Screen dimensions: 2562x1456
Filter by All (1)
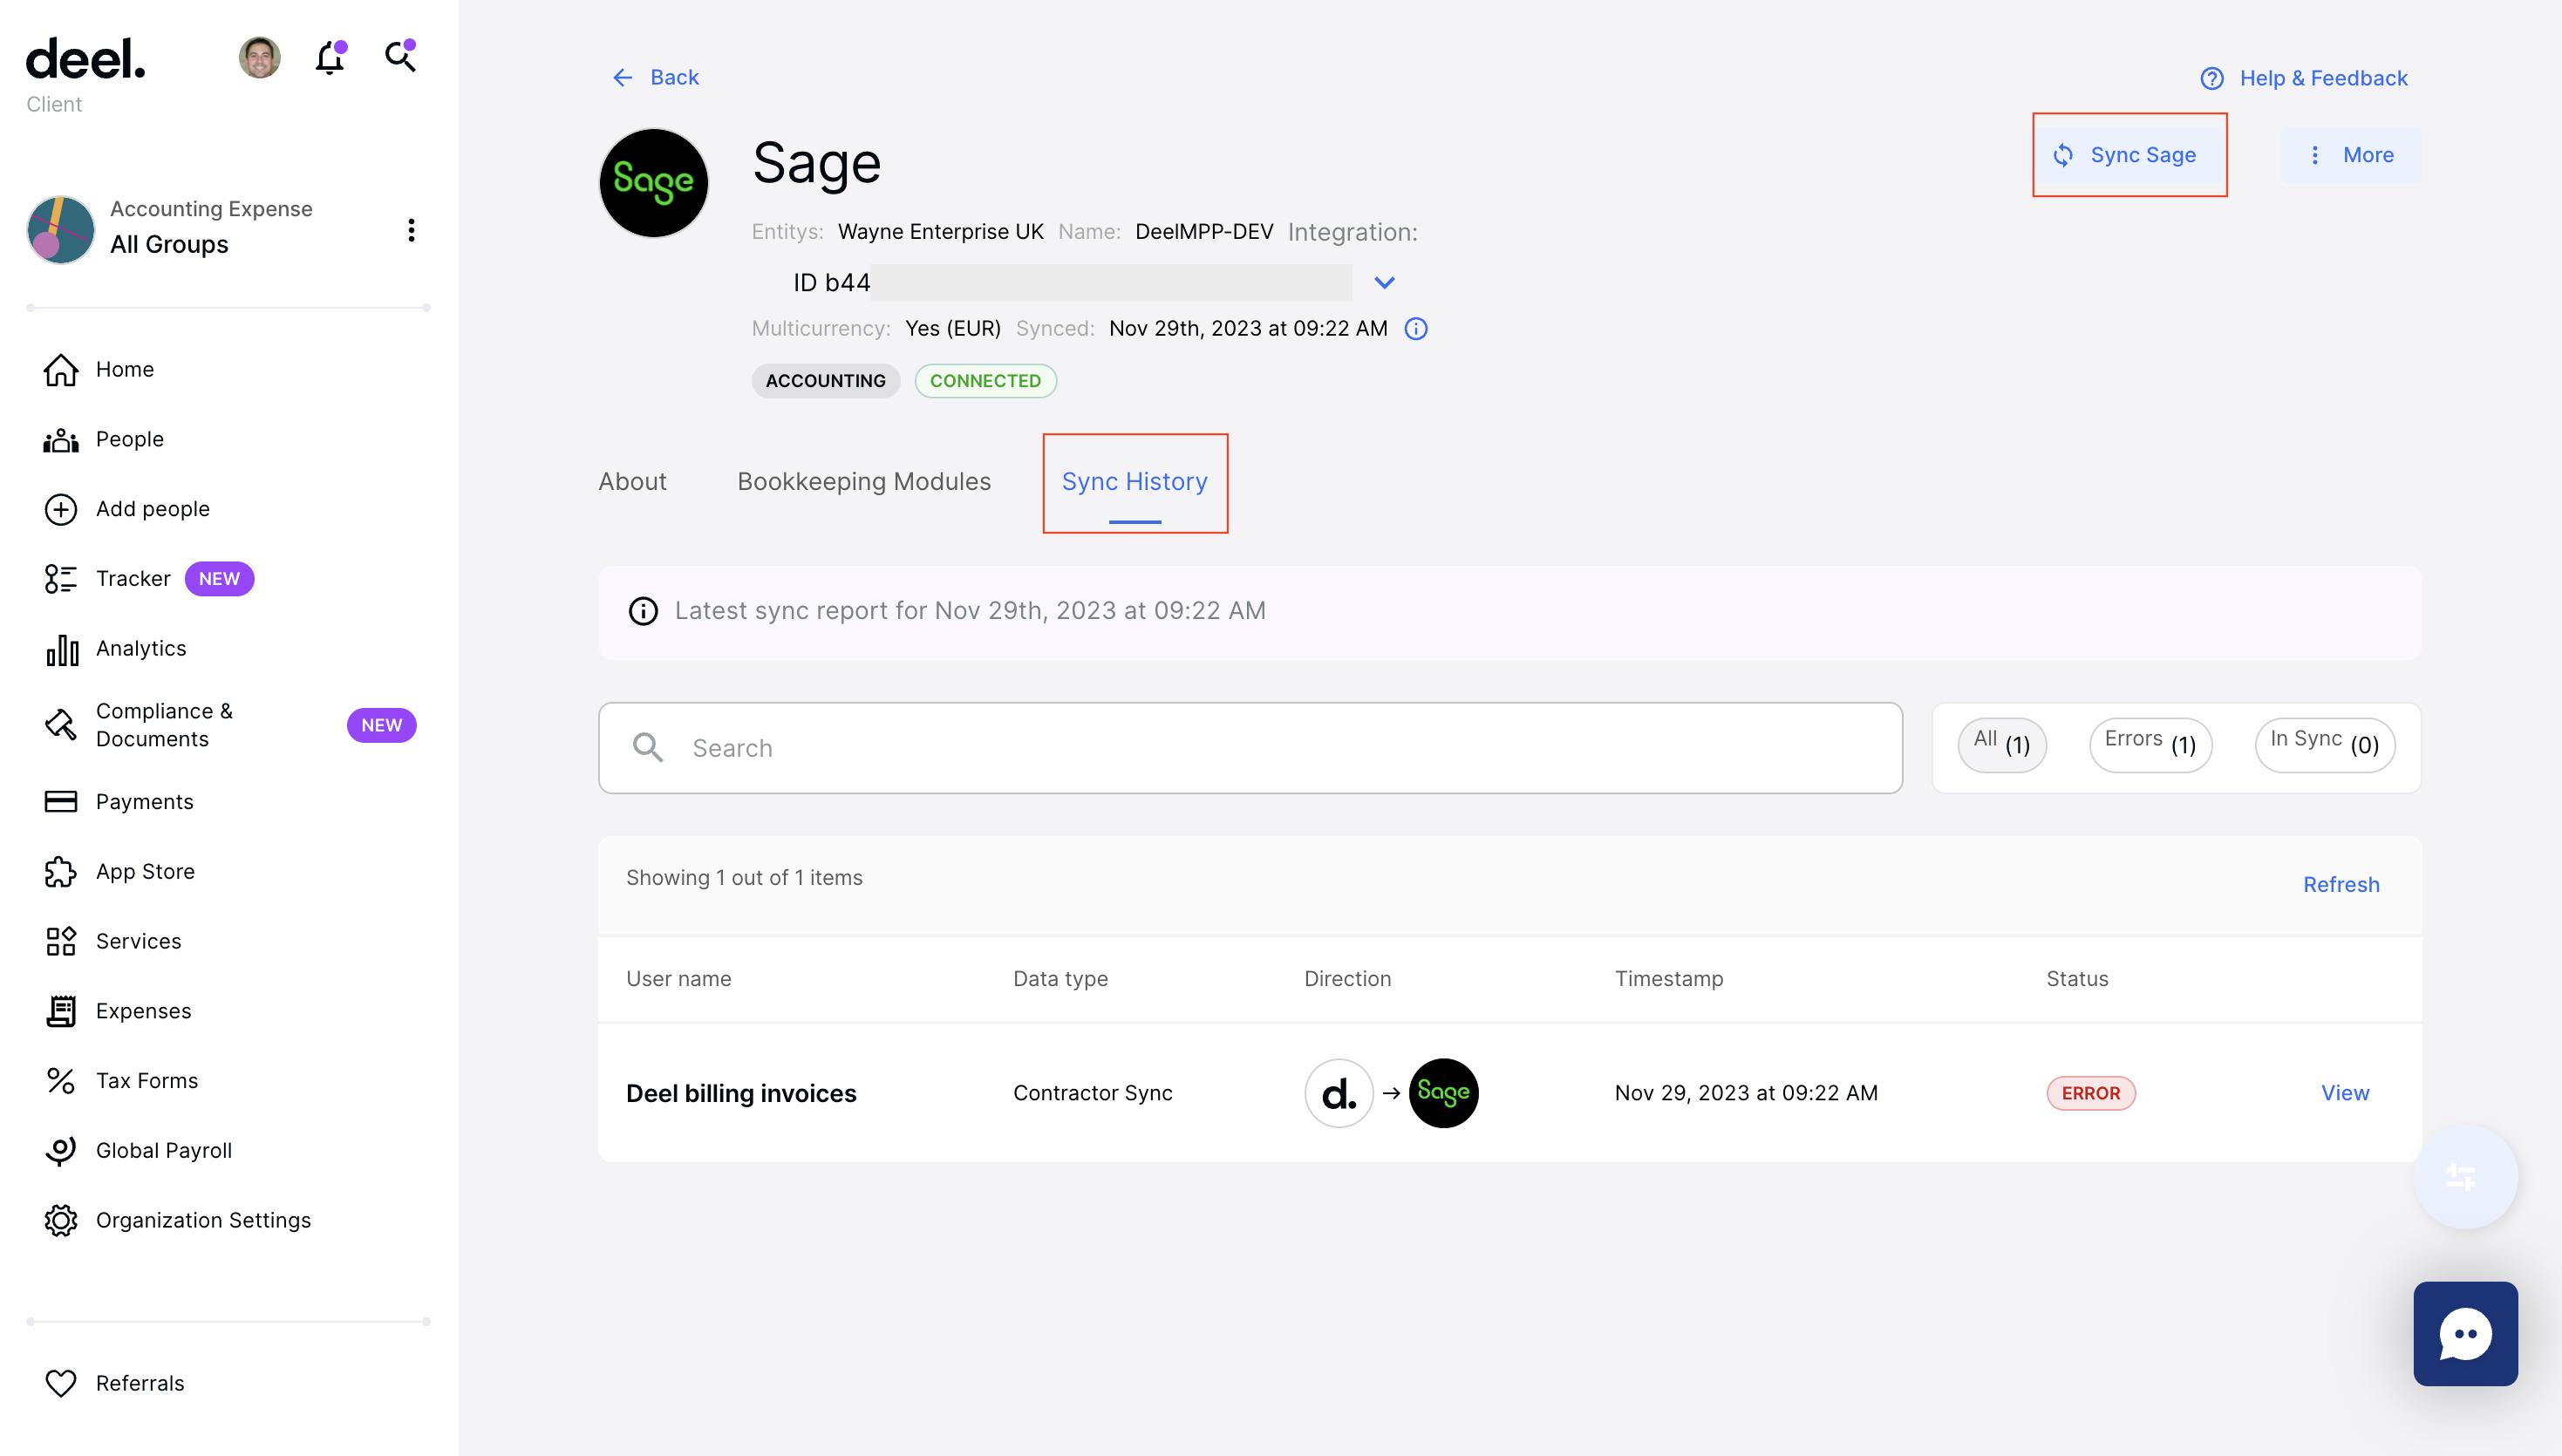point(2002,745)
